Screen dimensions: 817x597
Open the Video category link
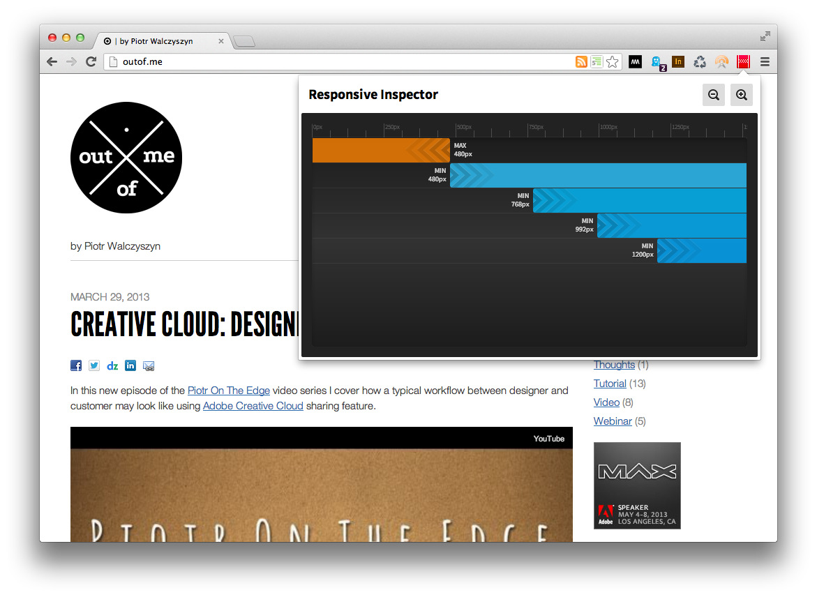[606, 402]
